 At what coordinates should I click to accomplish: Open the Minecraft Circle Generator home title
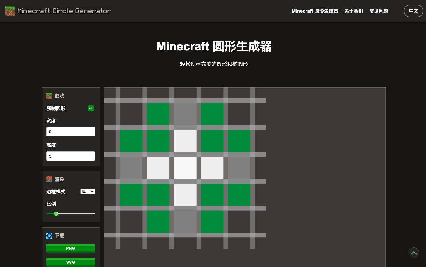pos(64,11)
